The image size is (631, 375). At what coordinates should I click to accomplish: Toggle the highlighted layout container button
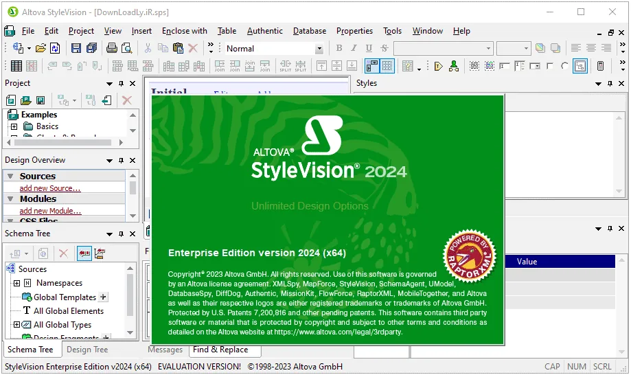point(580,66)
